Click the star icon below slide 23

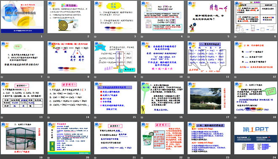(x=188, y=158)
